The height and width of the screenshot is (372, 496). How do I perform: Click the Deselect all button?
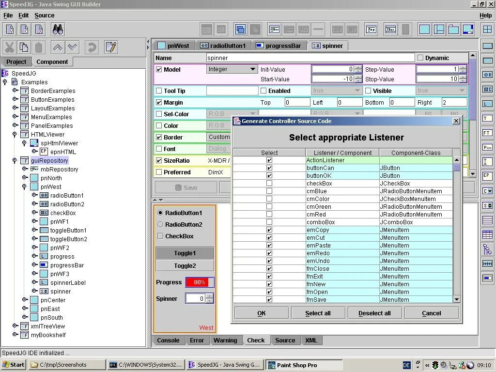coord(374,313)
